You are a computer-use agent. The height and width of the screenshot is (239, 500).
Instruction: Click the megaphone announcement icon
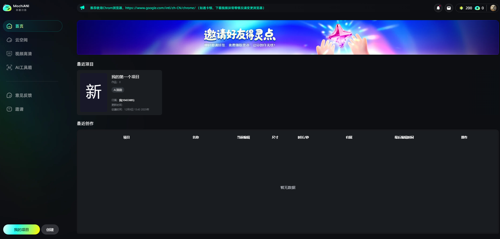pyautogui.click(x=82, y=8)
